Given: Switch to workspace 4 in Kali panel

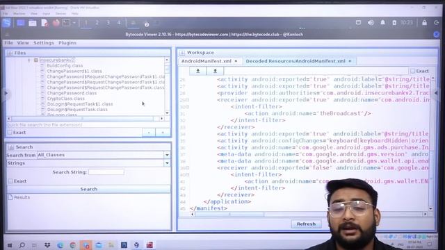Looking at the screenshot, I should pos(119,23).
